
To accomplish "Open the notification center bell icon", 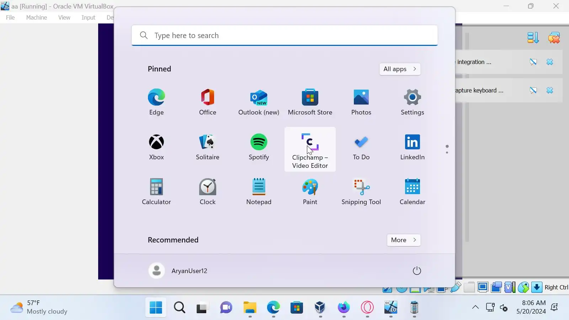I will pos(554,307).
